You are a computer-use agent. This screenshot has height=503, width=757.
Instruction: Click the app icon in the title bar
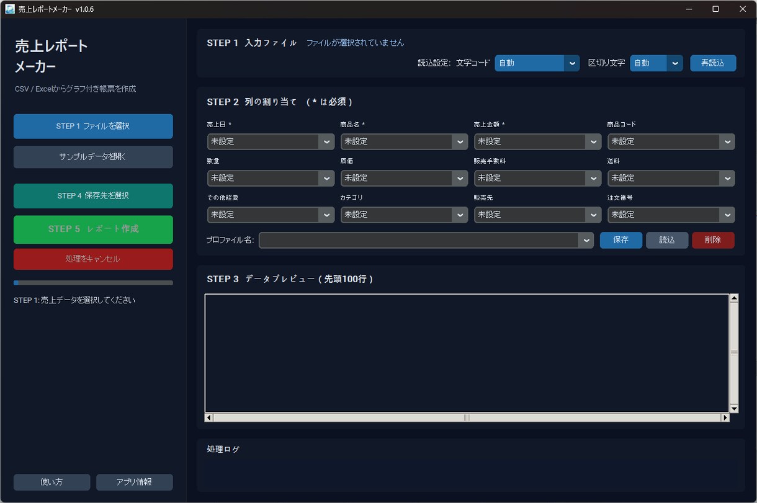pyautogui.click(x=10, y=9)
